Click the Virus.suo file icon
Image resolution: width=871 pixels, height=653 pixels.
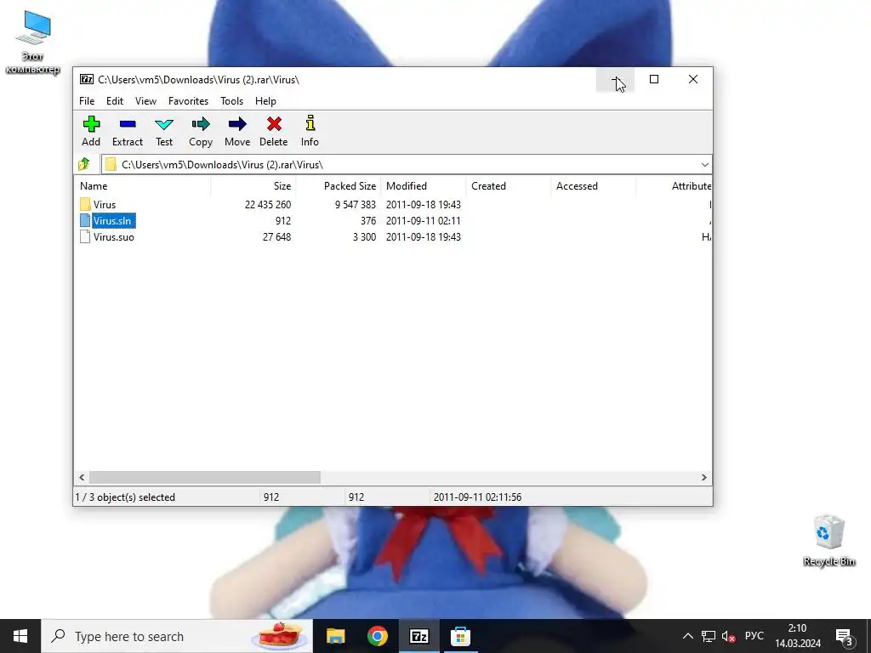(85, 236)
